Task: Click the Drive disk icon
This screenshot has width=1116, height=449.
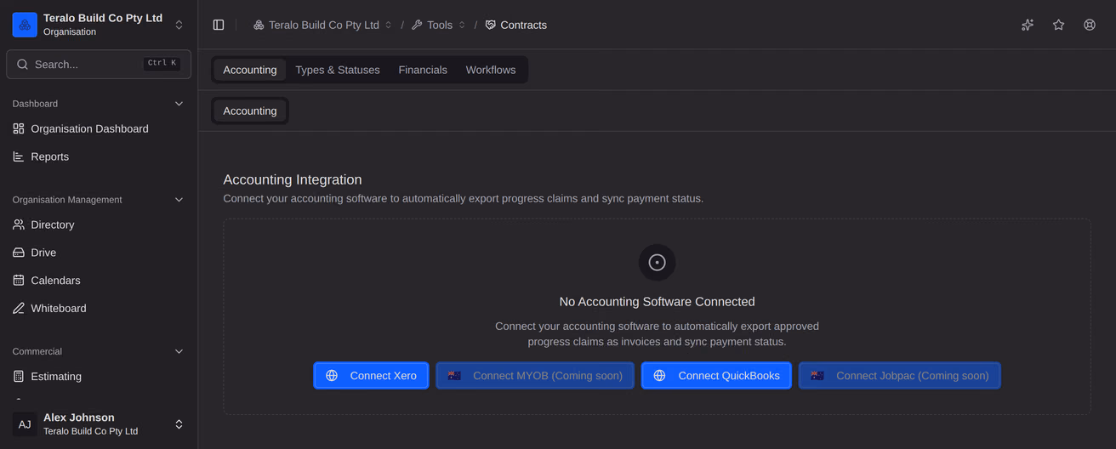Action: pos(19,253)
